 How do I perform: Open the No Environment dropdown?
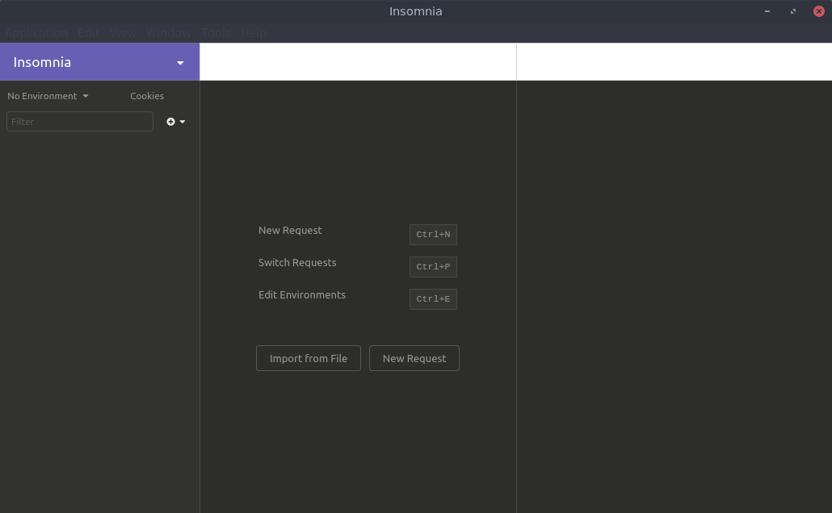point(48,96)
